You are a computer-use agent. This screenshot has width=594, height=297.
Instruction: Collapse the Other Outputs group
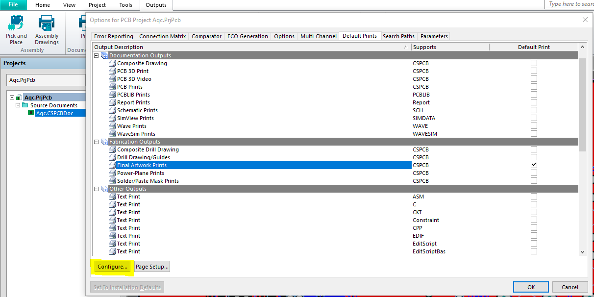pos(97,189)
